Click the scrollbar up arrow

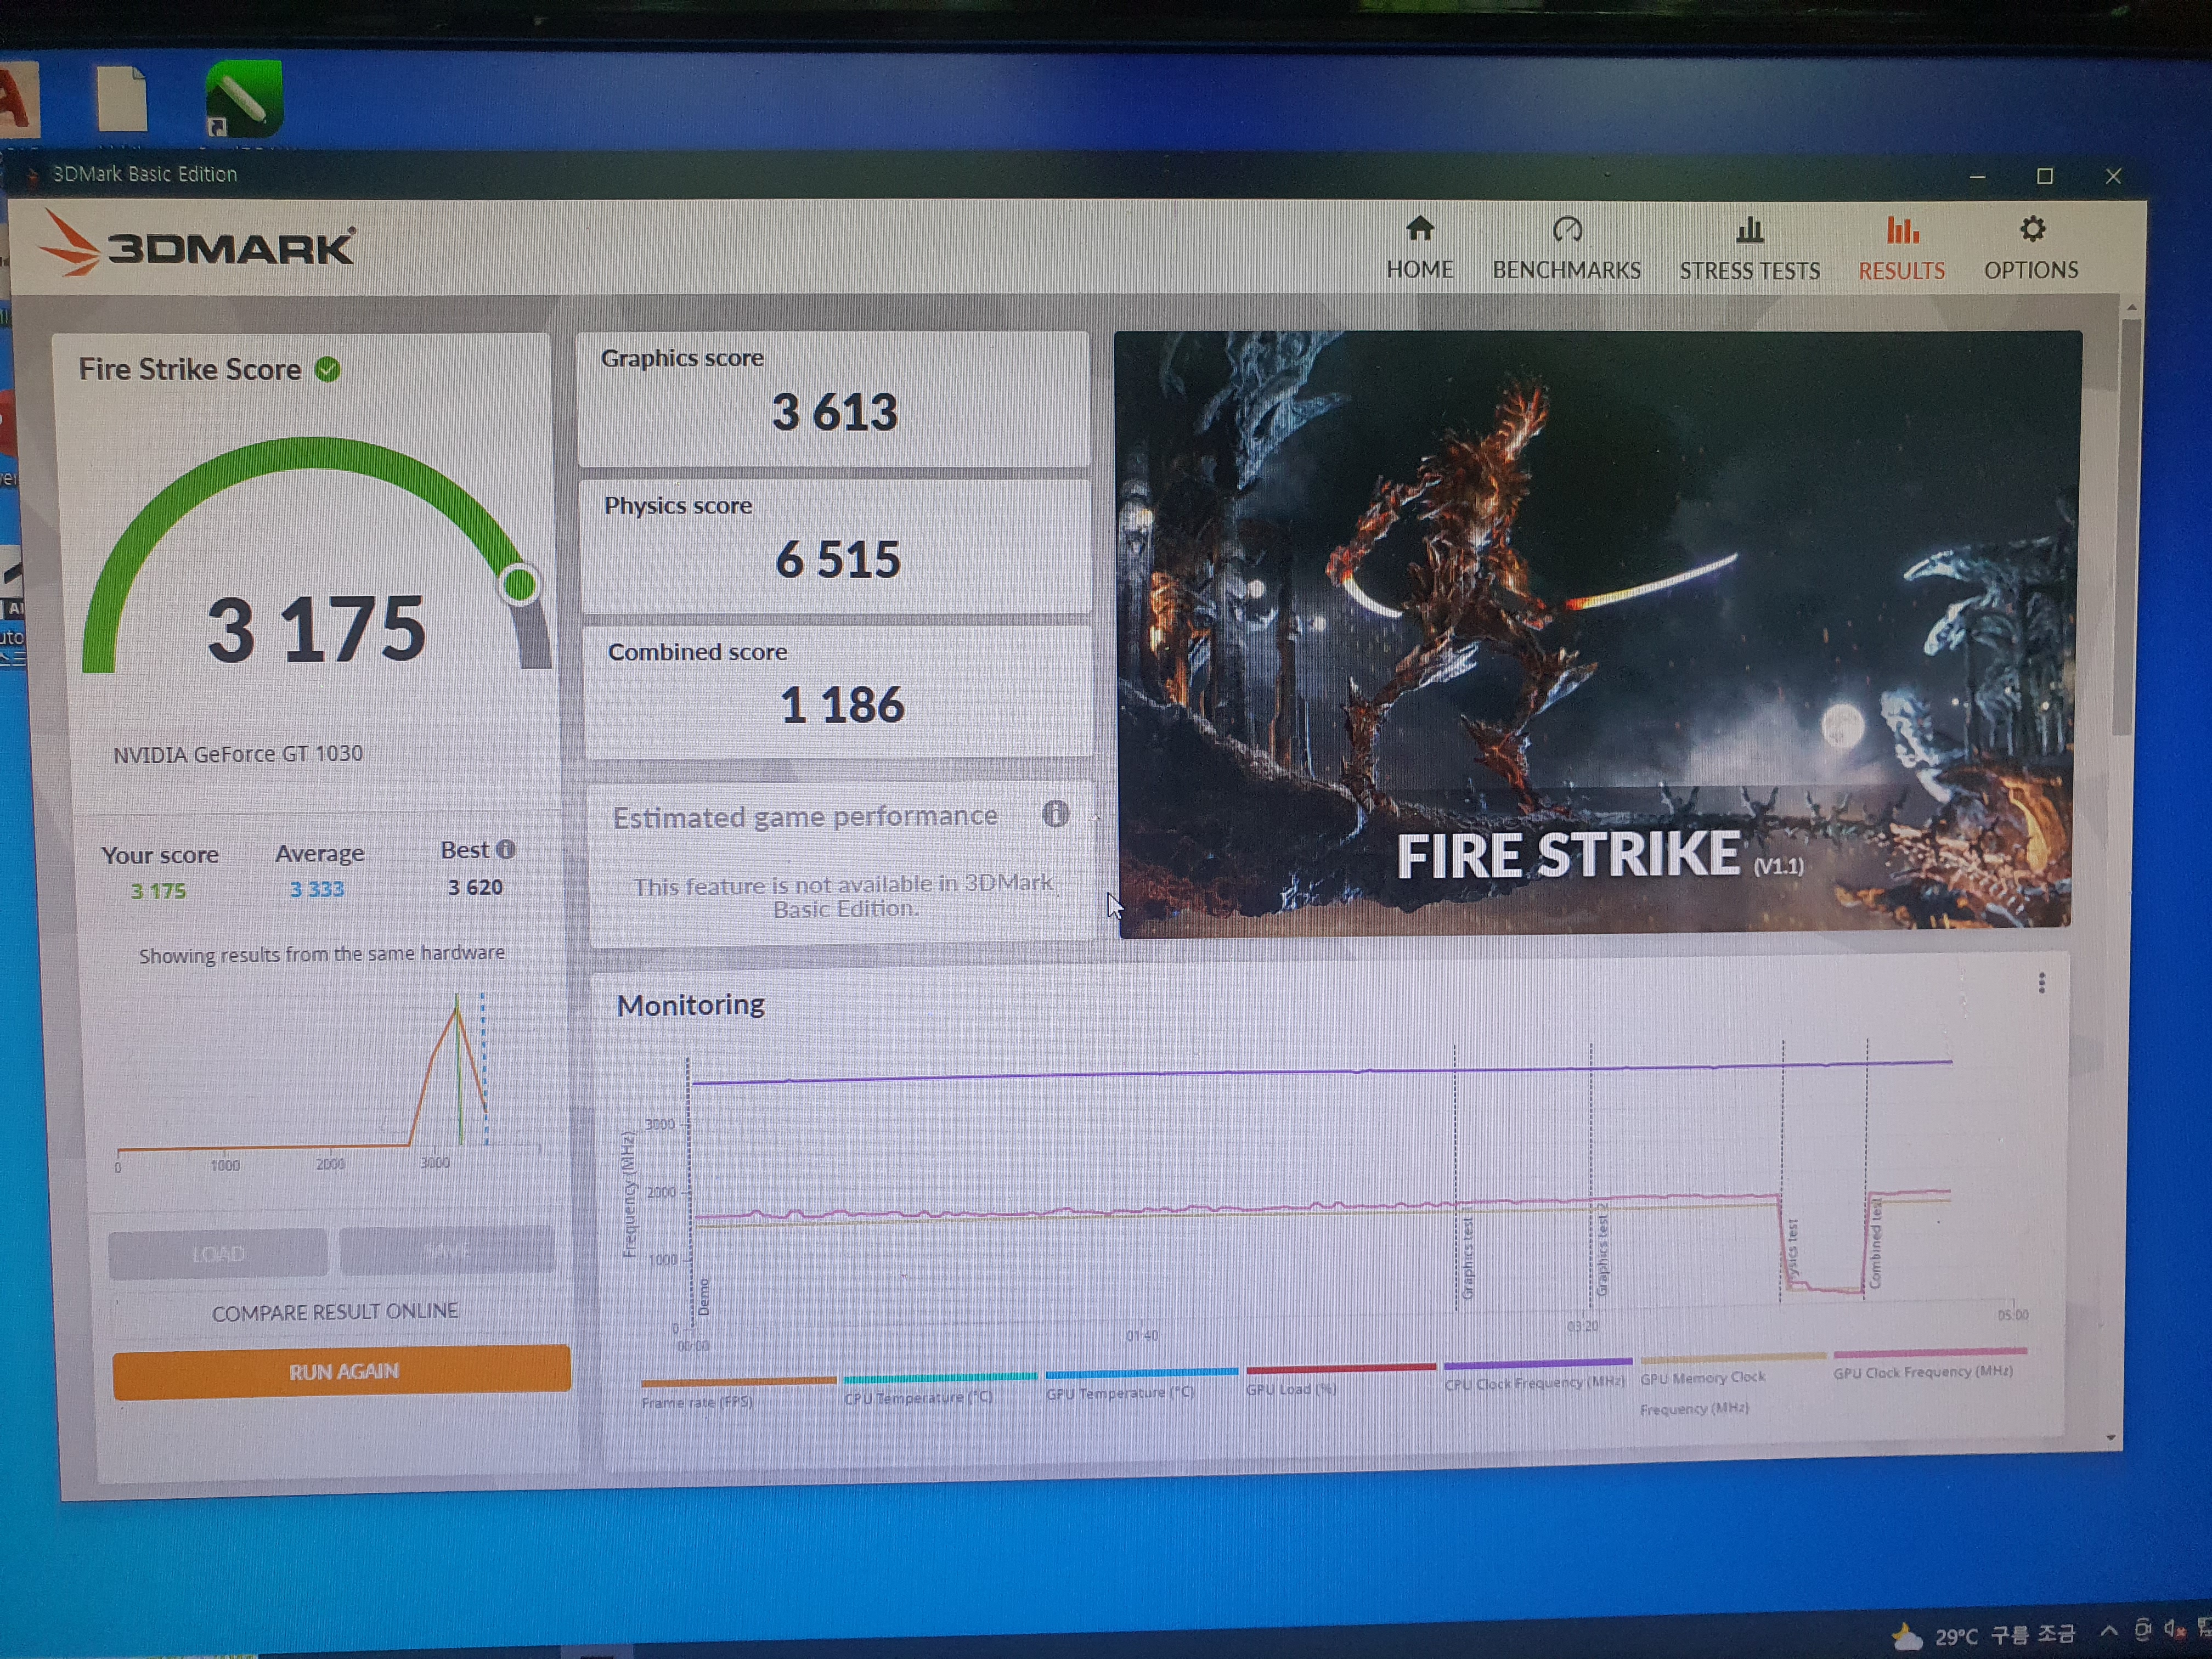(x=2131, y=307)
